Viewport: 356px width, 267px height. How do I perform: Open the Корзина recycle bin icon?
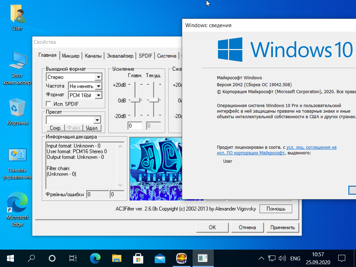(x=17, y=112)
